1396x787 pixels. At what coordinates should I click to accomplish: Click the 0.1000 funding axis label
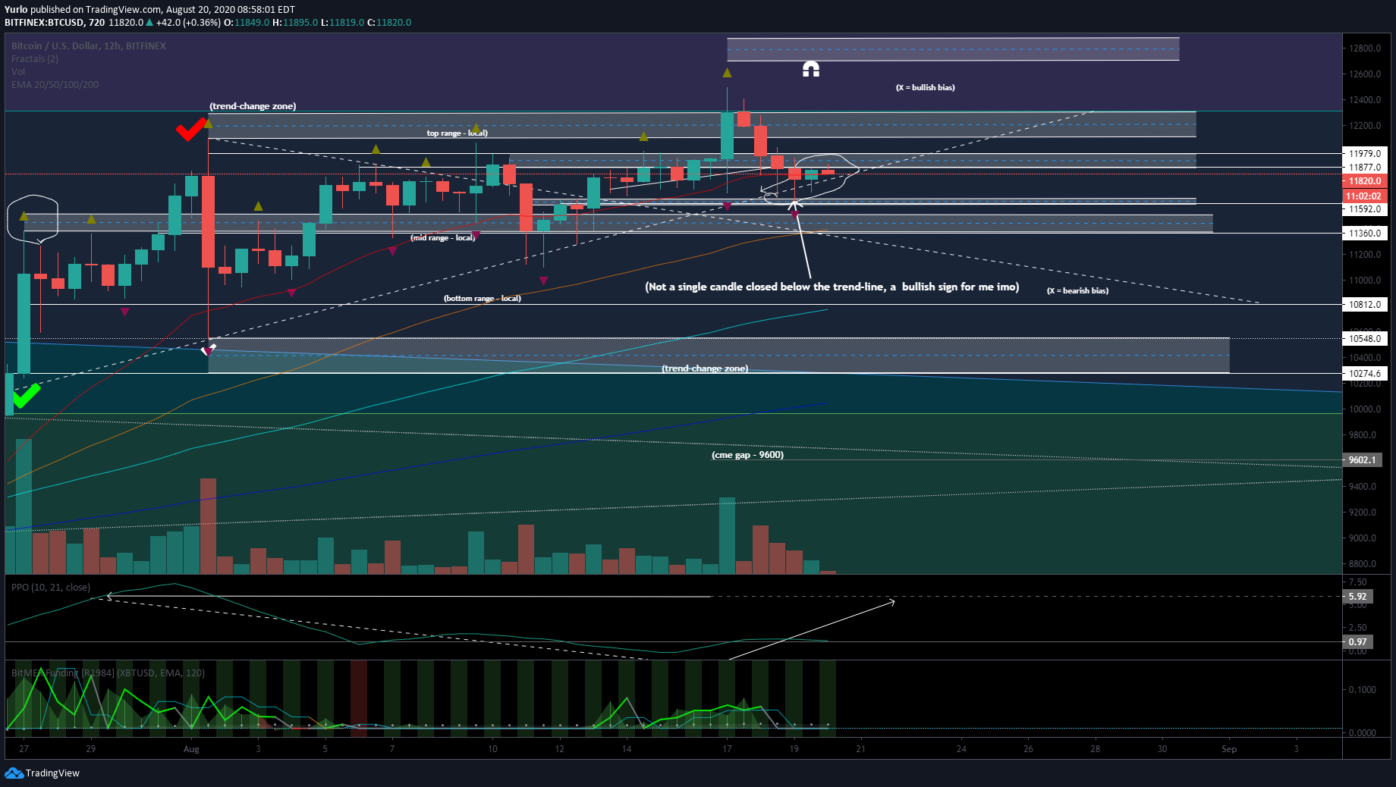tap(1363, 690)
